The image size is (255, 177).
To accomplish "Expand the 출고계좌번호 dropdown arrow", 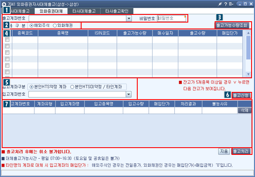I will [129, 18].
